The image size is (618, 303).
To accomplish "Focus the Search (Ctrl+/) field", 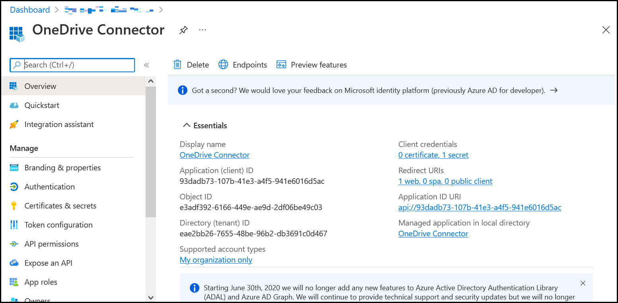I will click(72, 65).
